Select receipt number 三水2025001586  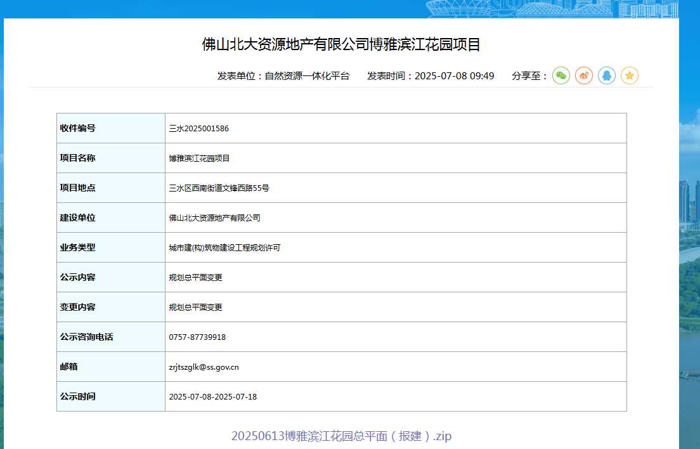(198, 129)
